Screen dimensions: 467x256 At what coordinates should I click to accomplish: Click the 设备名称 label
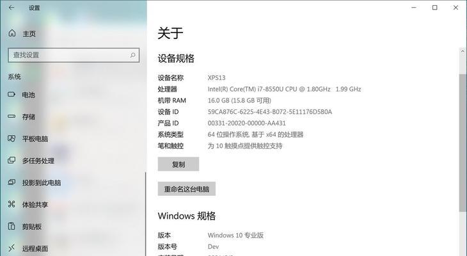(171, 78)
